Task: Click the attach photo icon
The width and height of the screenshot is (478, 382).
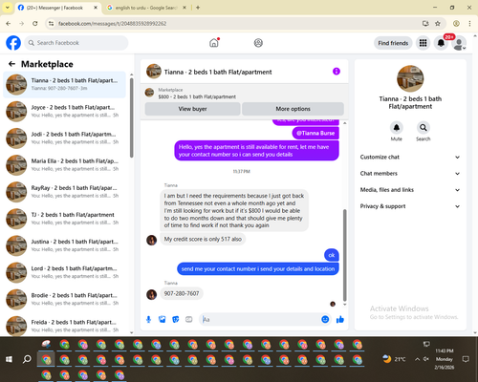Action: (163, 319)
